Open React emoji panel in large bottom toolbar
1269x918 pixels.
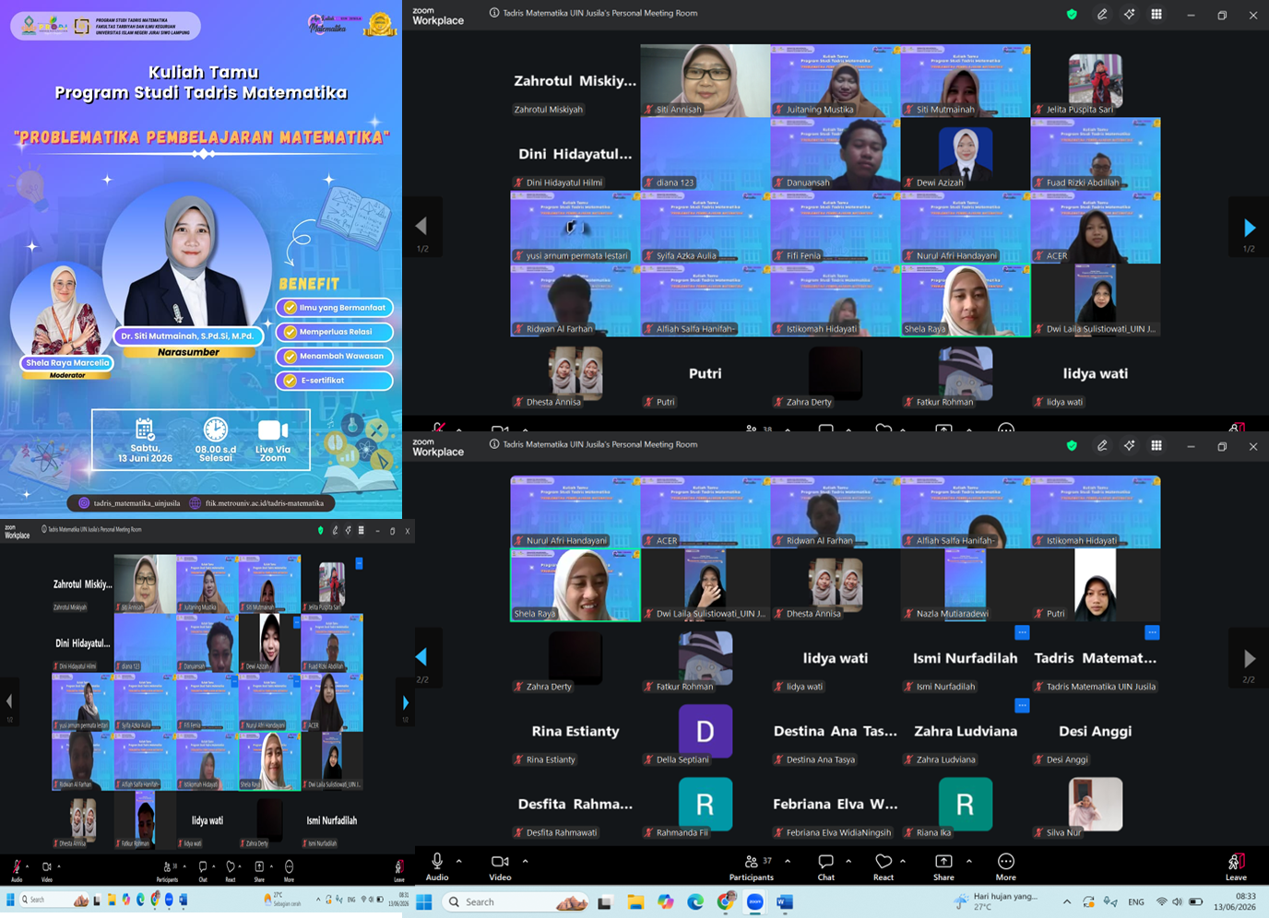(x=883, y=866)
